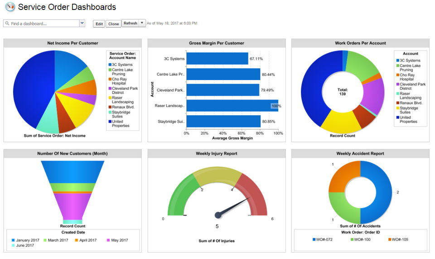This screenshot has height=259, width=435.
Task: Open the Work Orders Per Account panel header
Action: coord(360,43)
